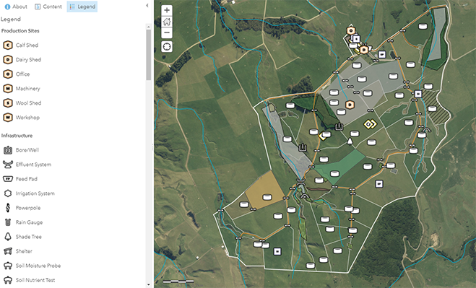Activate the find my location button

167,47
